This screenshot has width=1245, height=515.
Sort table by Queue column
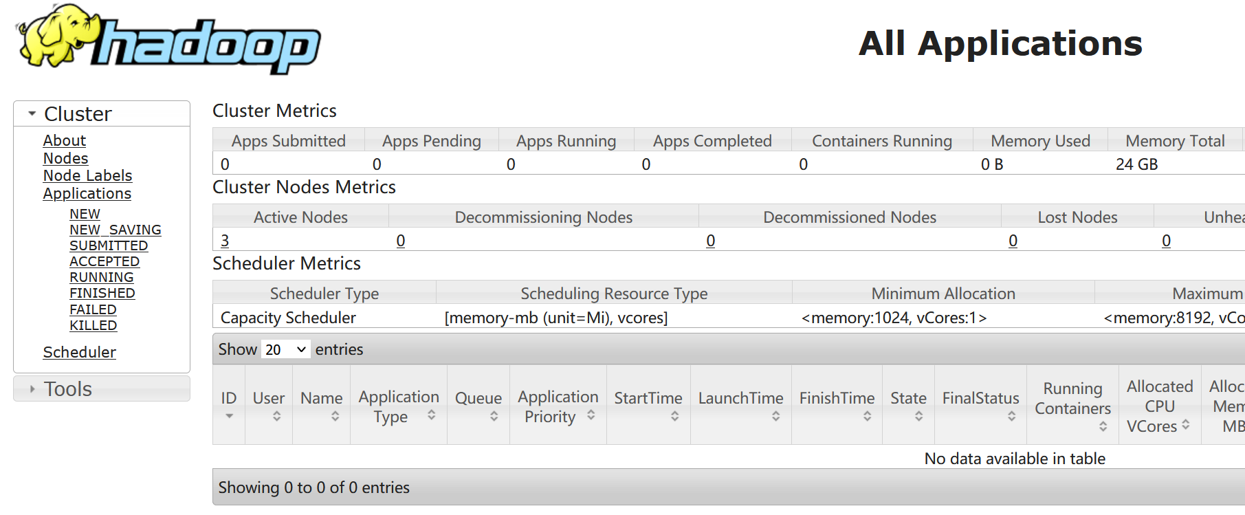478,405
